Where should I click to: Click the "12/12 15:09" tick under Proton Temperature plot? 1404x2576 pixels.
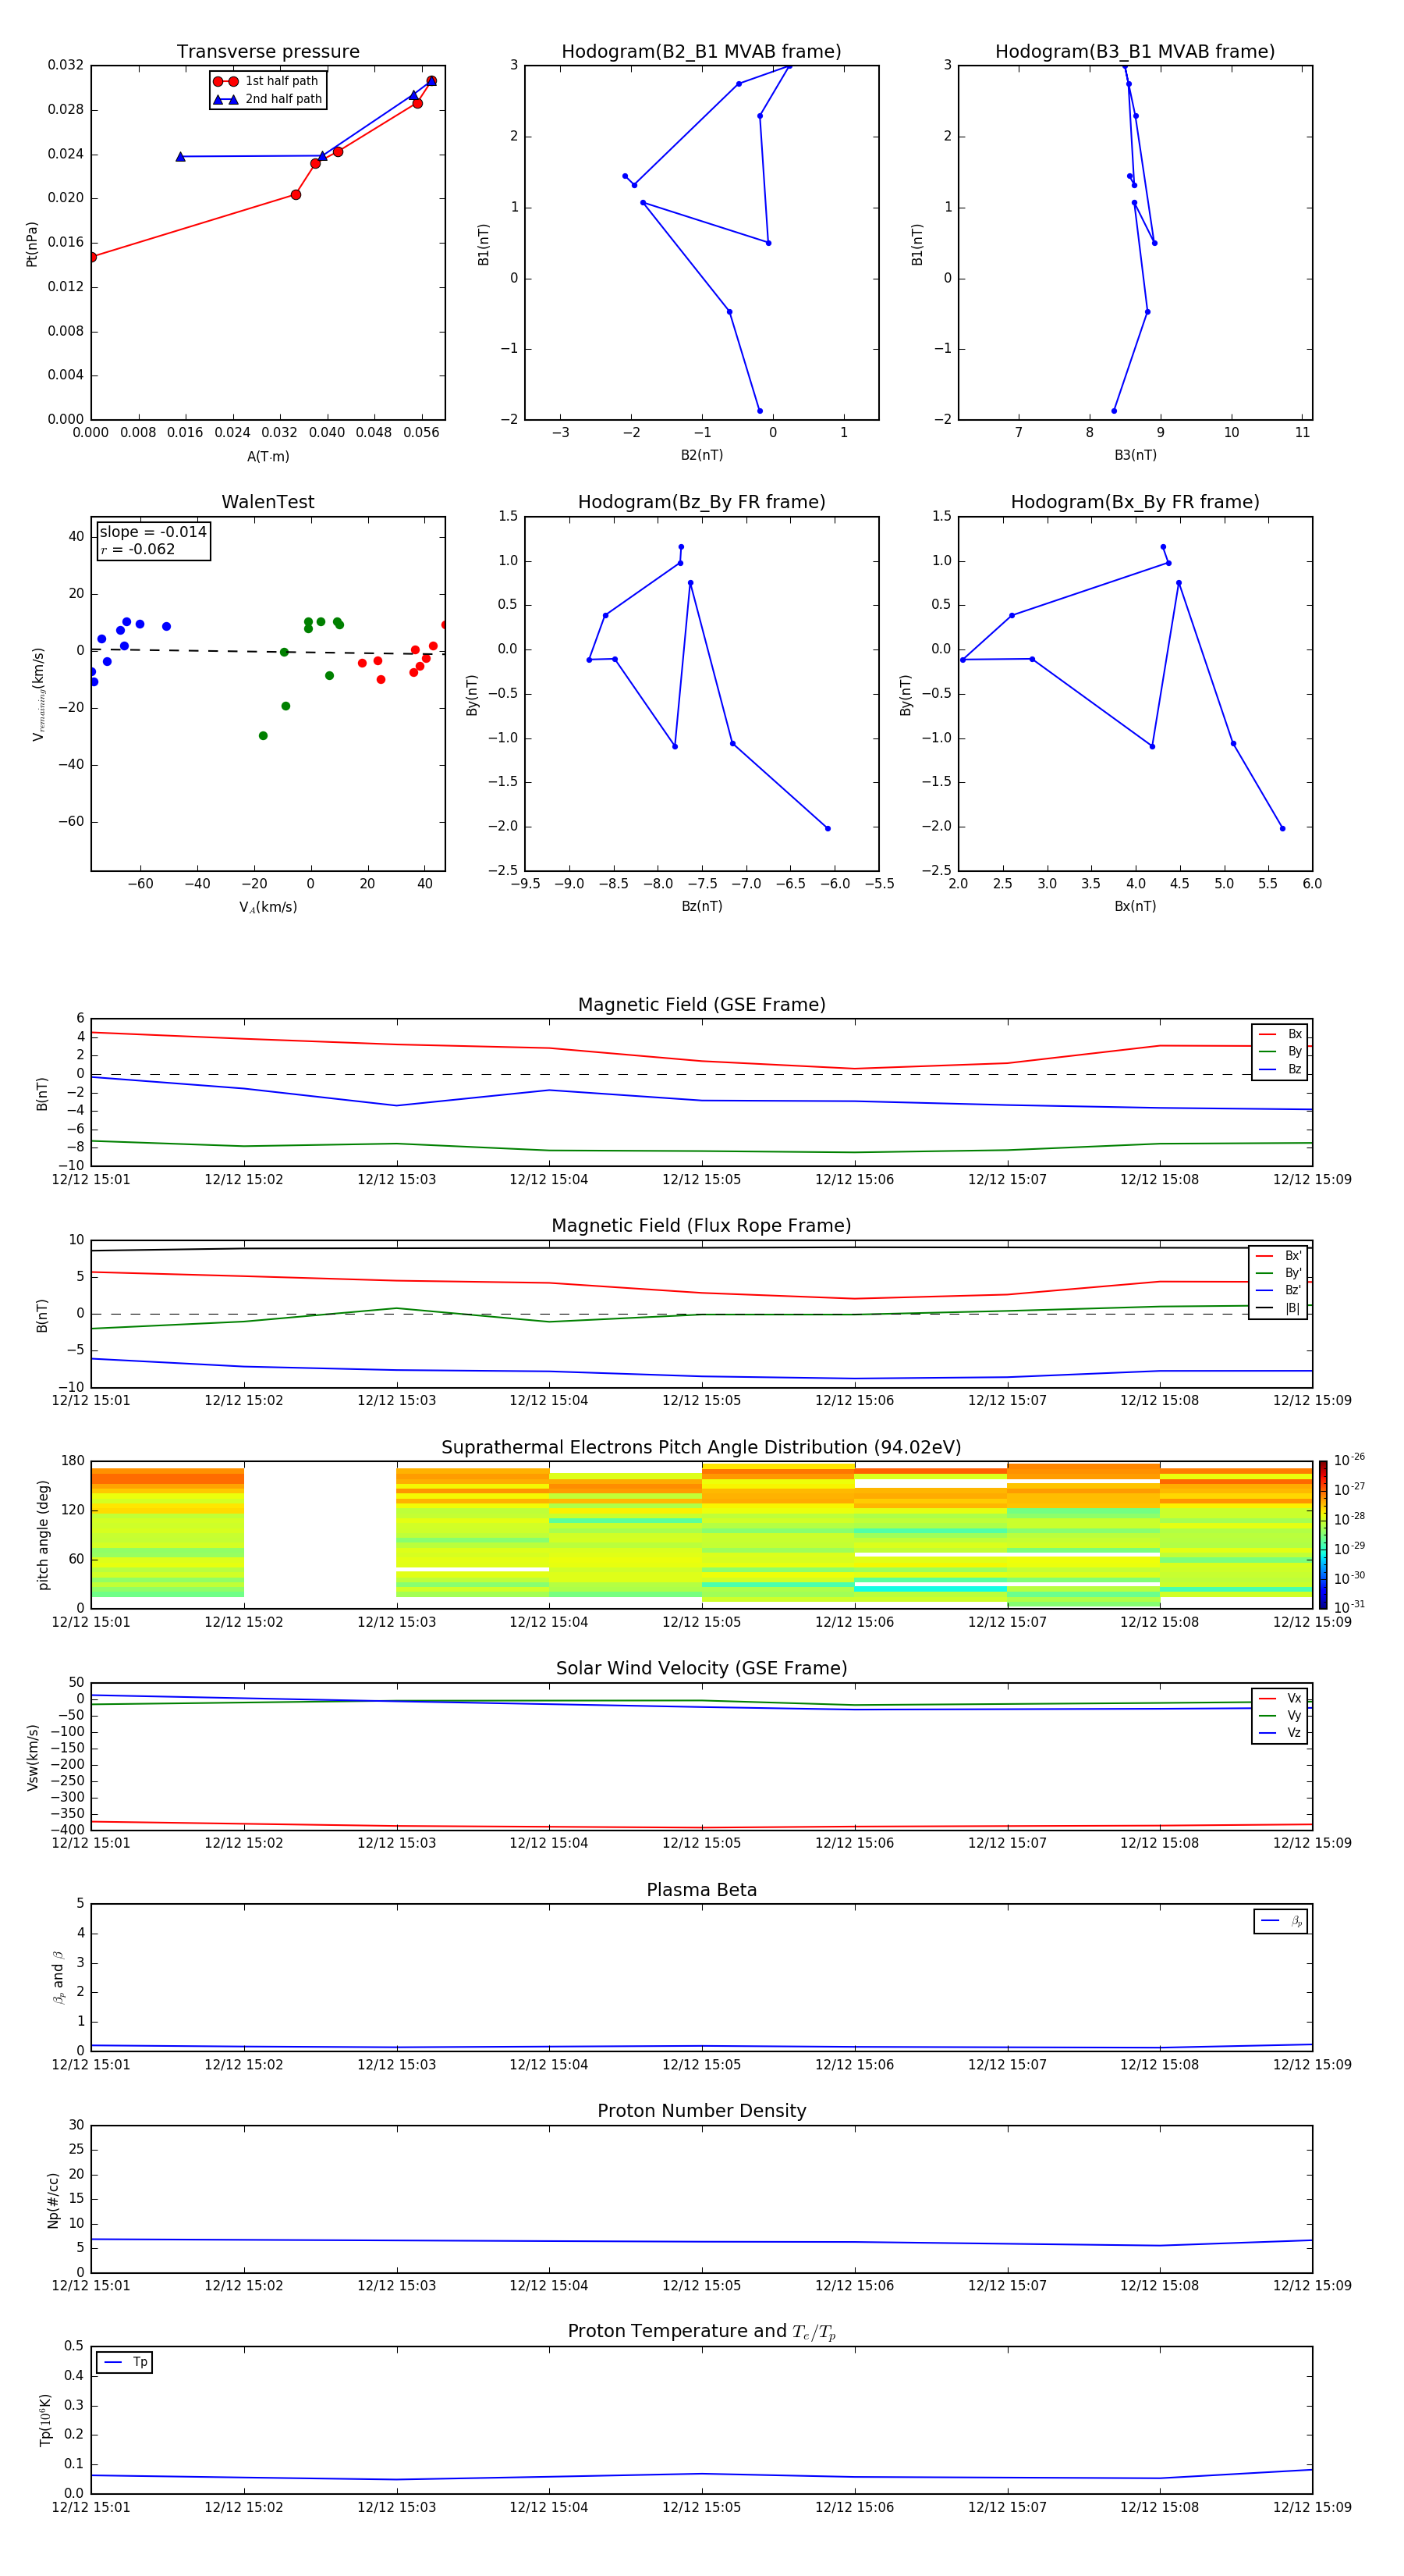[1312, 2507]
